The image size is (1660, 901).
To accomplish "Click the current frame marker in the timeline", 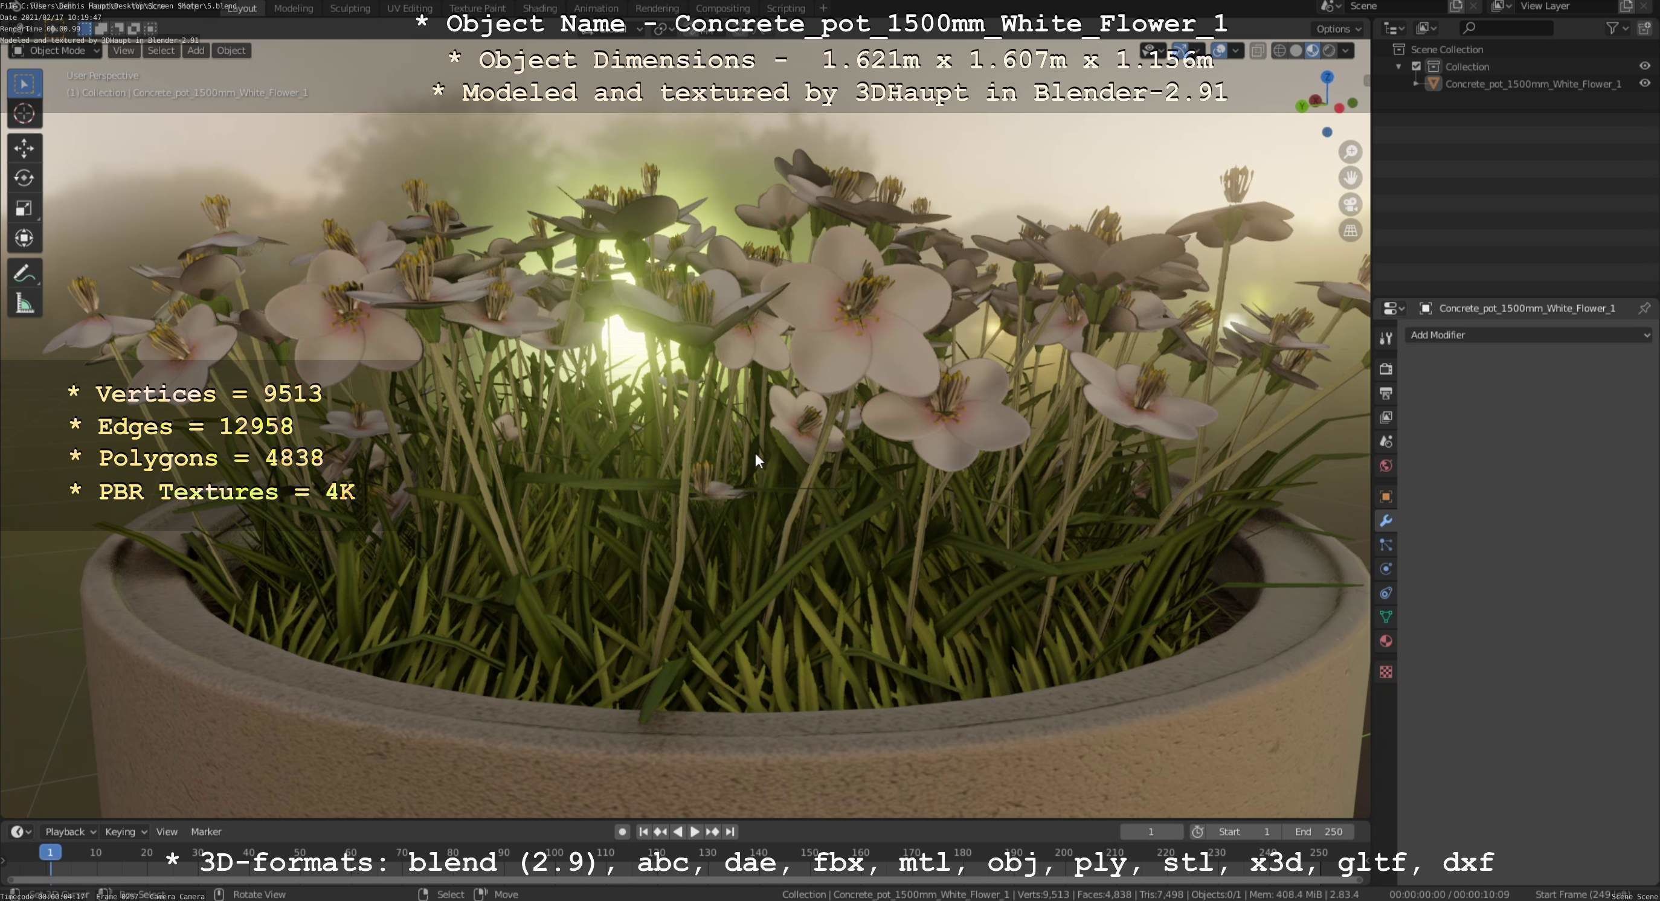I will tap(50, 852).
